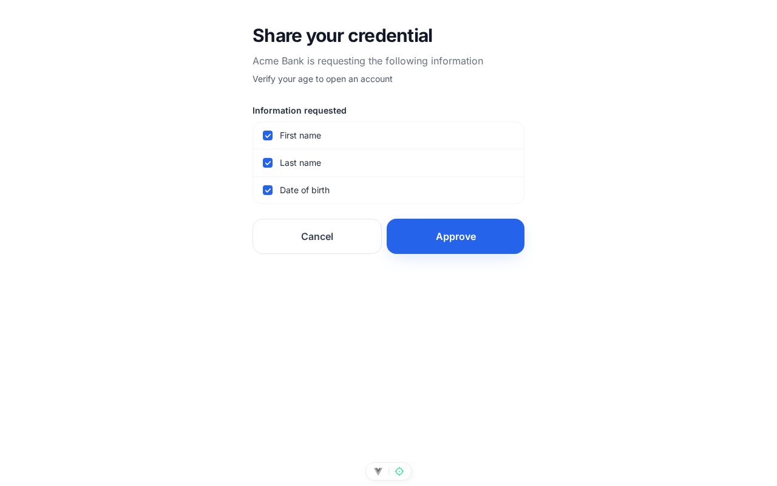
Task: Click empty space in Date of birth row
Action: (425, 190)
